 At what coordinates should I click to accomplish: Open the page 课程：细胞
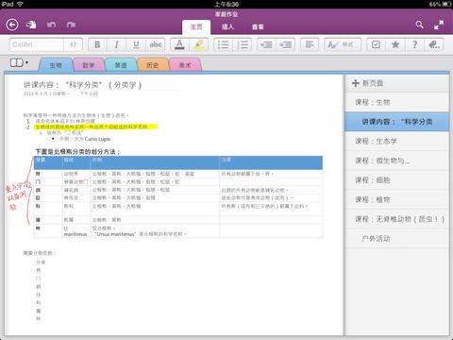(x=397, y=180)
